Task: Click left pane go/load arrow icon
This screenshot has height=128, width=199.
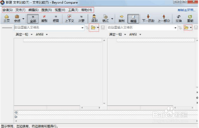Action: pos(87,27)
